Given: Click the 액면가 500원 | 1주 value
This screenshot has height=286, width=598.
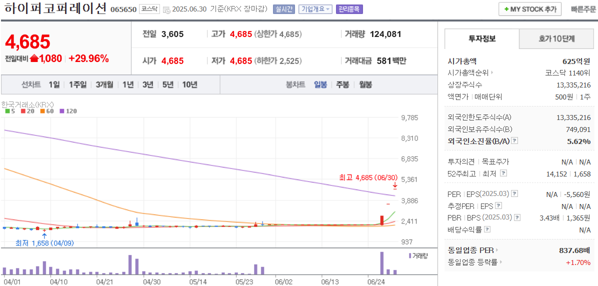Looking at the screenshot, I should [573, 96].
